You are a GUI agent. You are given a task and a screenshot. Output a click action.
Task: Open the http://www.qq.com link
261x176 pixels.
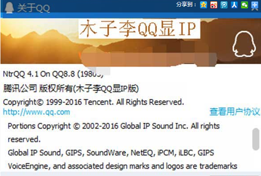(x=37, y=112)
